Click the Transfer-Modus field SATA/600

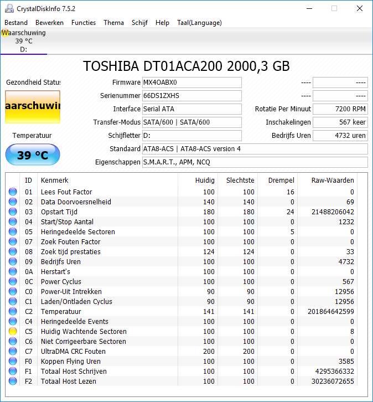coord(192,122)
